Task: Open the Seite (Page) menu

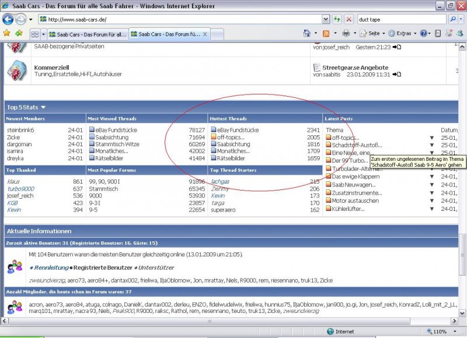Action: click(x=372, y=33)
